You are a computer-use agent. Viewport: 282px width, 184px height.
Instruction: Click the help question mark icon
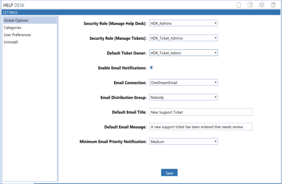[273, 5]
